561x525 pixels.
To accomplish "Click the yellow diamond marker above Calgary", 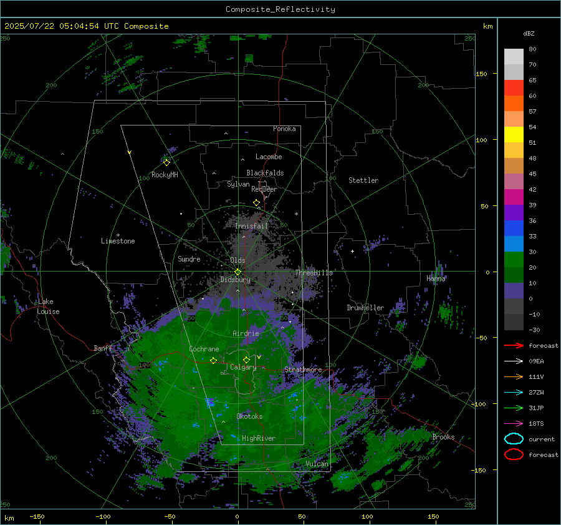I will pyautogui.click(x=246, y=360).
